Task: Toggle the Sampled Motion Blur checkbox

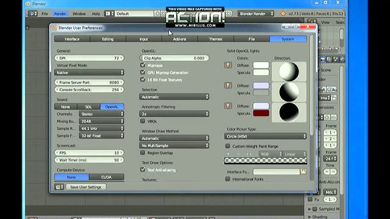Action: point(315,209)
